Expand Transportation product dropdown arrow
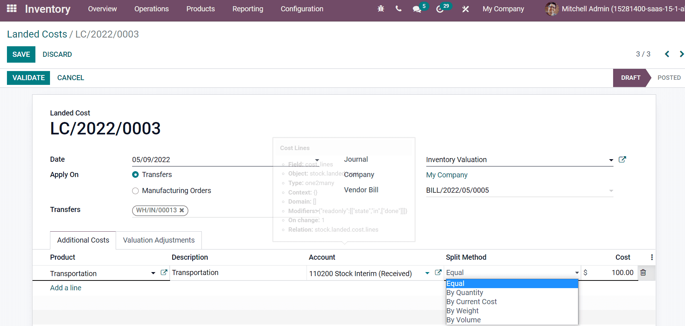This screenshot has height=326, width=685. 153,273
